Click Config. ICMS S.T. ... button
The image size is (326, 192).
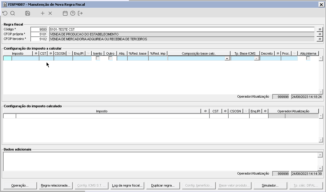(91, 185)
